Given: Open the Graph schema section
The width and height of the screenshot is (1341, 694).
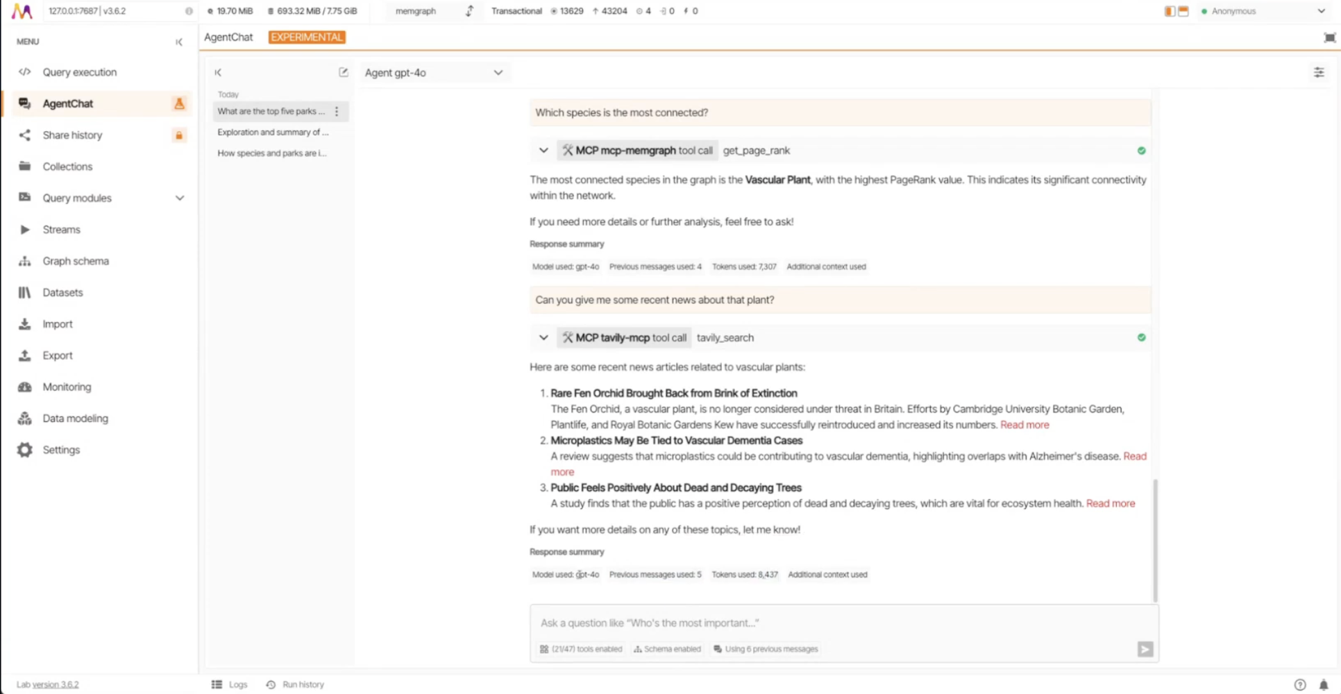Looking at the screenshot, I should pyautogui.click(x=76, y=261).
